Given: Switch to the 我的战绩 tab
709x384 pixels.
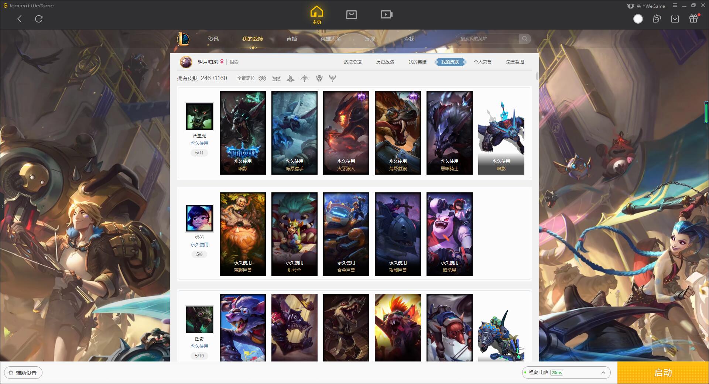Looking at the screenshot, I should pos(253,39).
